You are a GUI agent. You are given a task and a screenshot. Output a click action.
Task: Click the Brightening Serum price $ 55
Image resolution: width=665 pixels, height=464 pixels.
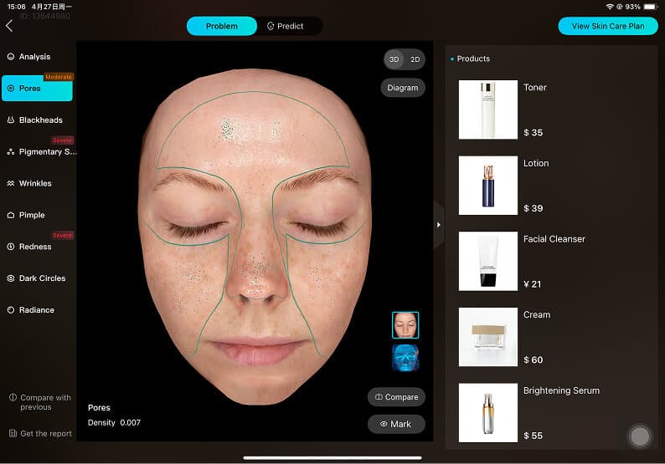coord(534,436)
